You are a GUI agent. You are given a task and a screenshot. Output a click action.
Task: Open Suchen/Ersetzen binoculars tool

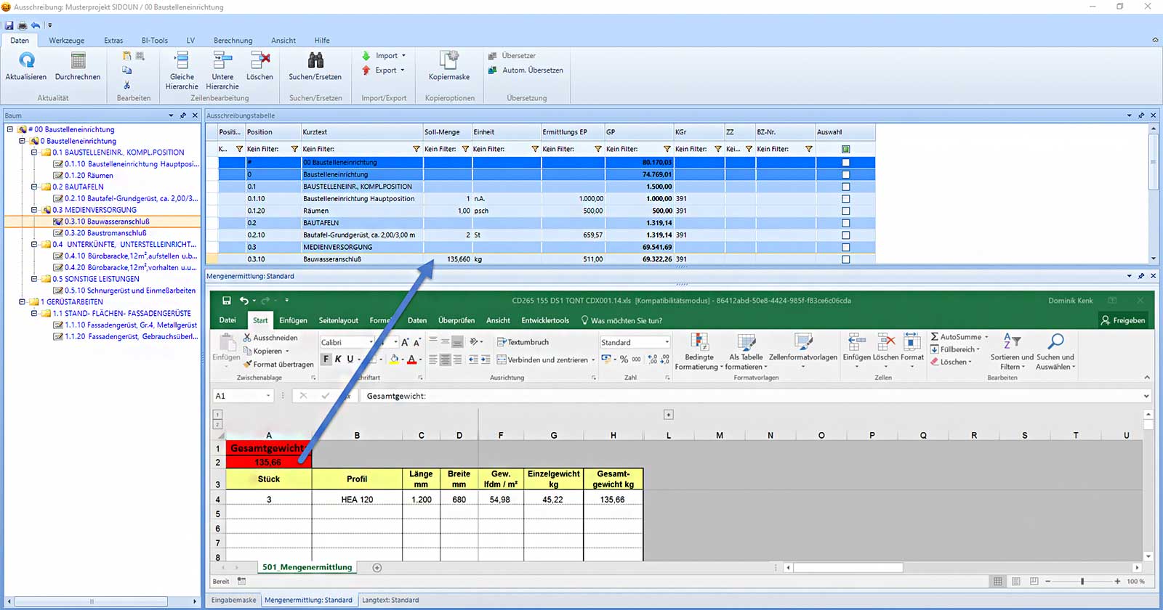(315, 61)
